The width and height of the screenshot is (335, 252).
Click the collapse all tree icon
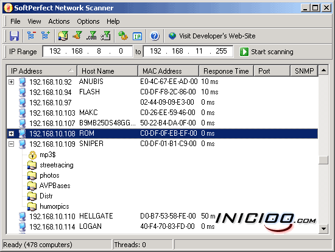click(x=31, y=36)
